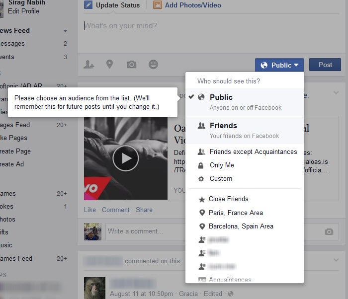Click the people icon next to Friends option
This screenshot has width=348, height=299.
tap(201, 126)
